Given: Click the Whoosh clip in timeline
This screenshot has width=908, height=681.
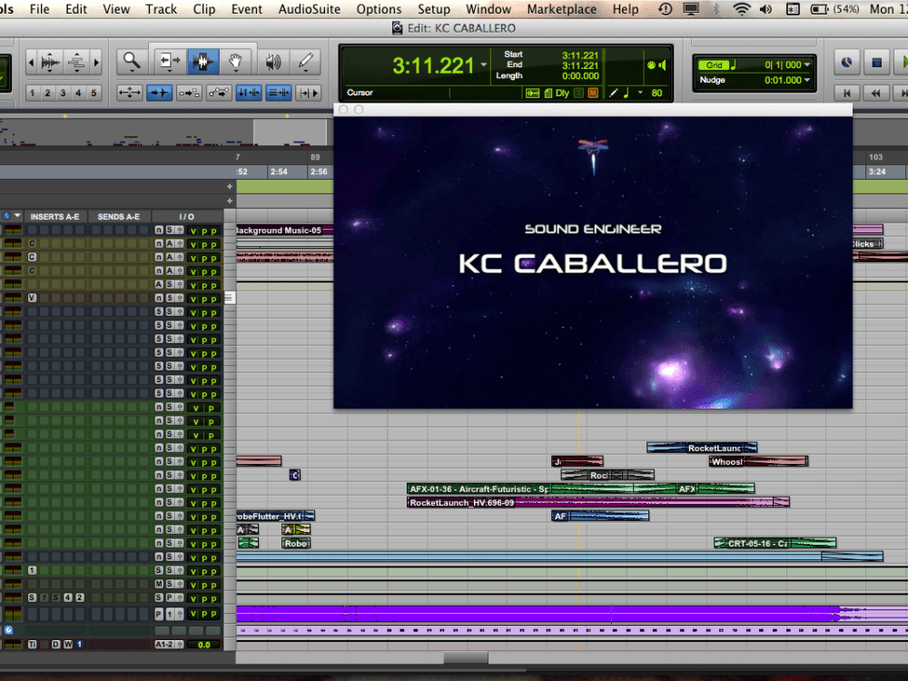Looking at the screenshot, I should (758, 461).
